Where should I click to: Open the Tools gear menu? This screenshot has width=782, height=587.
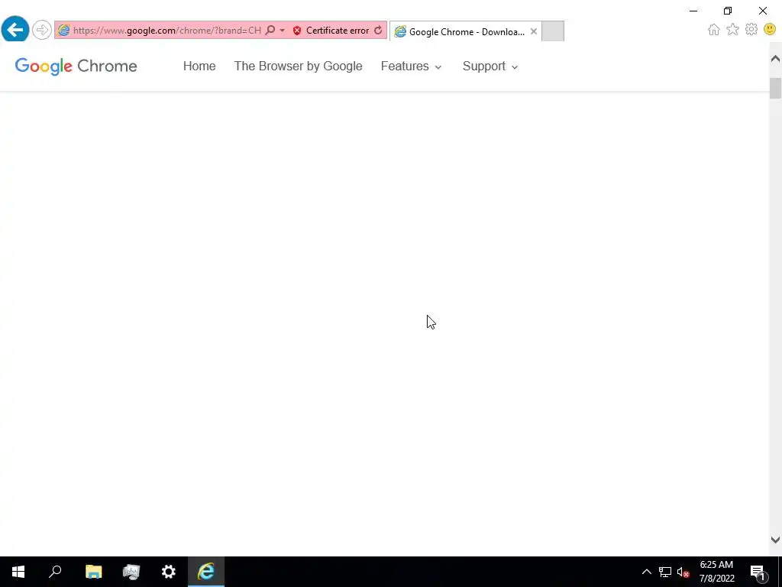click(751, 30)
